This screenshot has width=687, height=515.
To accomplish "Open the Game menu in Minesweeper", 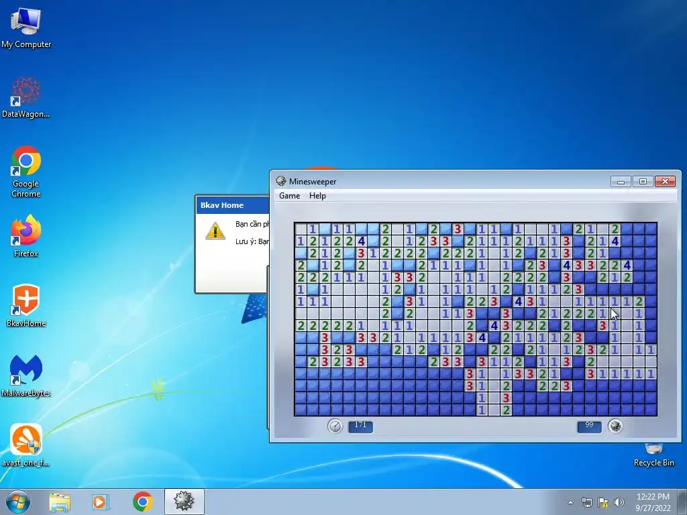I will pyautogui.click(x=290, y=196).
